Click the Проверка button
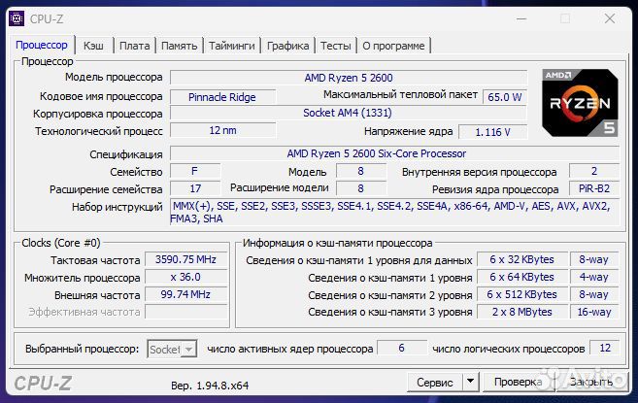The image size is (638, 403). point(518,382)
